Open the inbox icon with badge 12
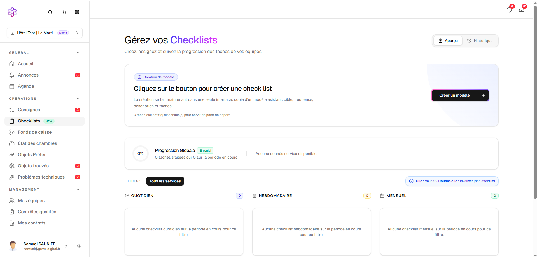 click(521, 10)
